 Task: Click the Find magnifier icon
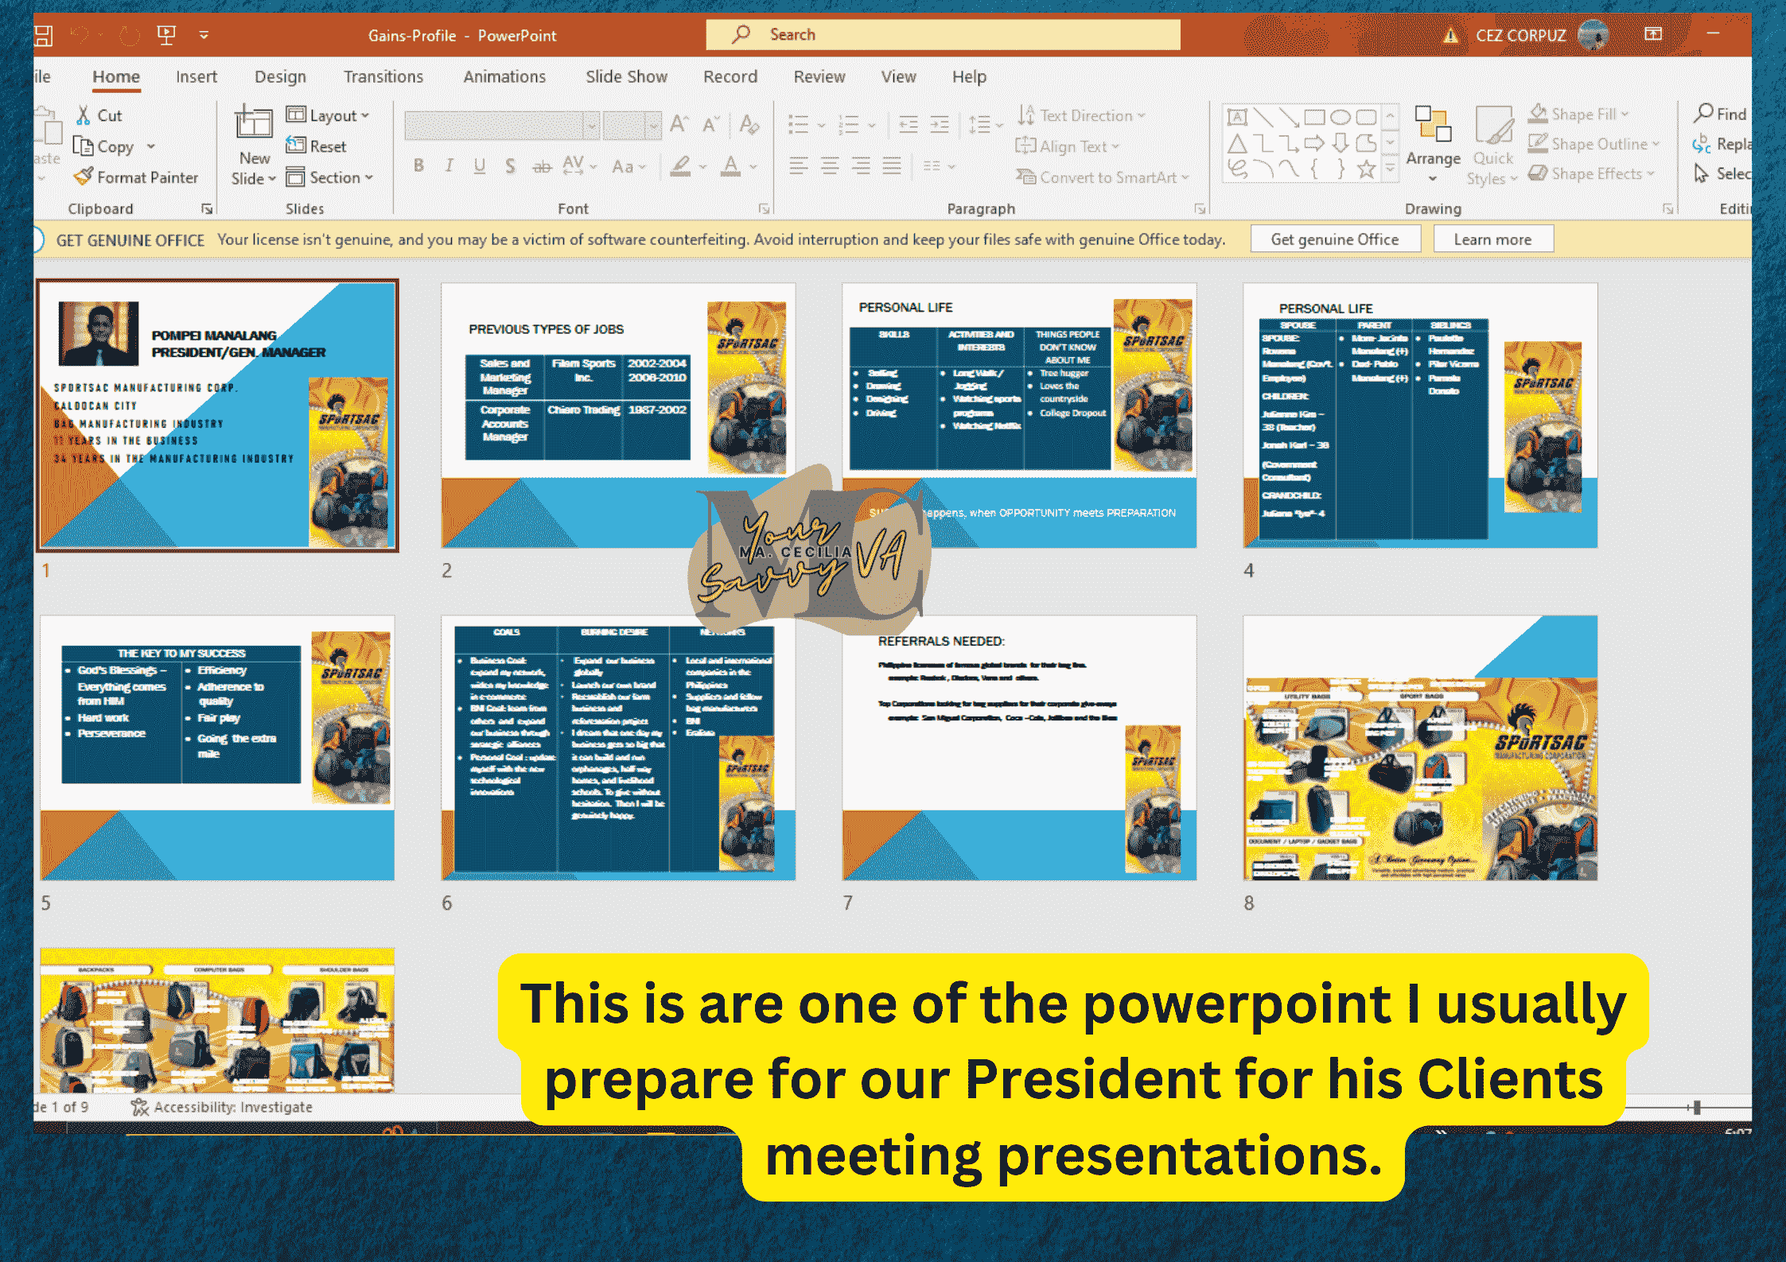tap(1702, 114)
